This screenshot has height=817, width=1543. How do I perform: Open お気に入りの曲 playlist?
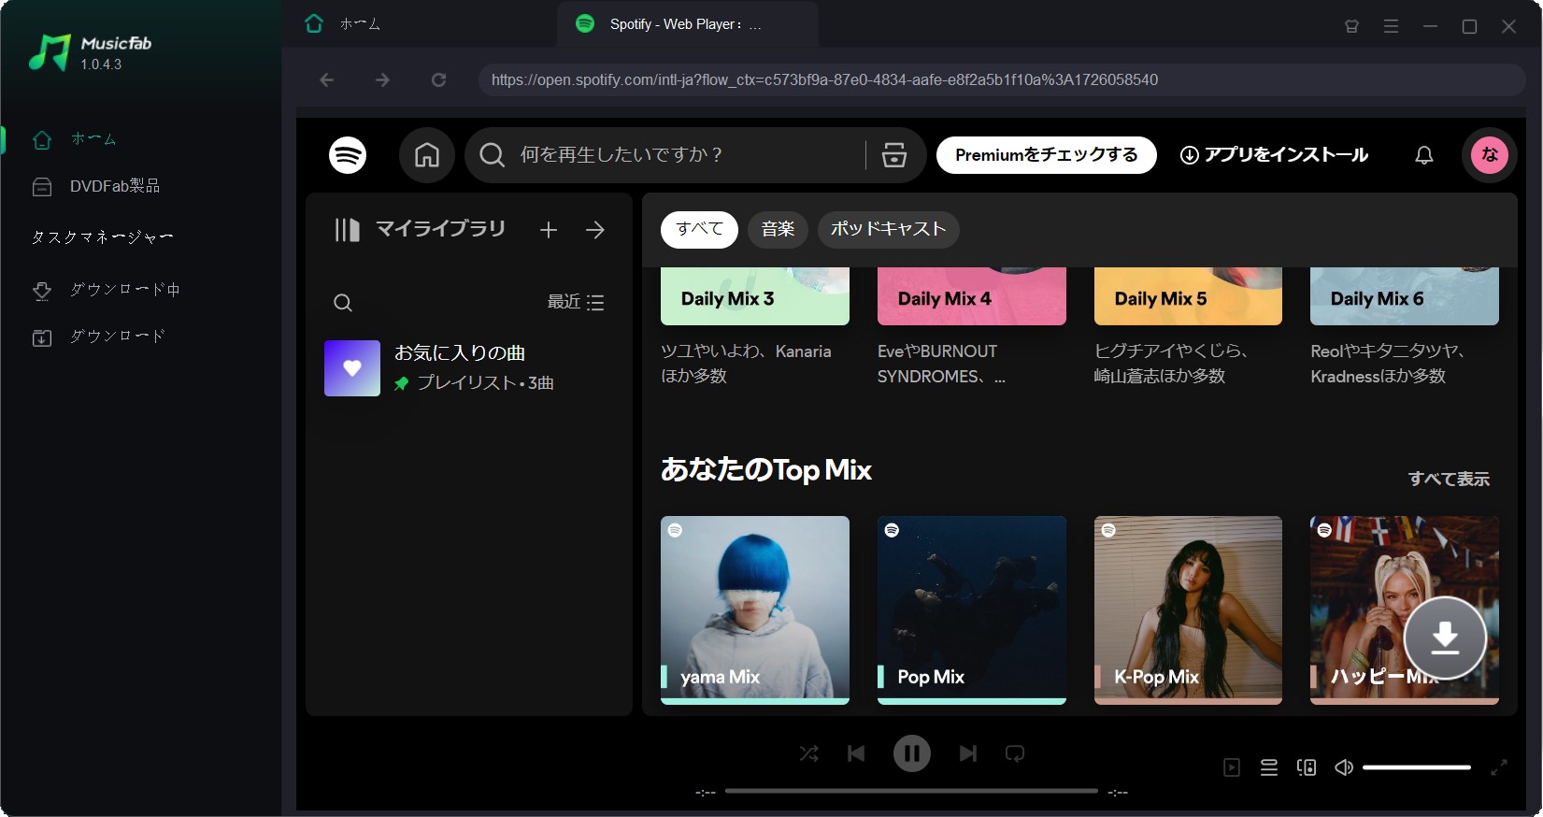tap(467, 368)
